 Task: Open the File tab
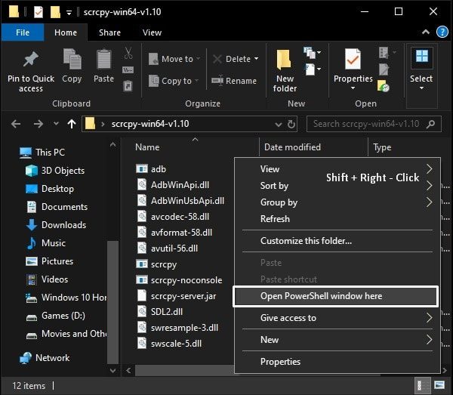(x=23, y=32)
